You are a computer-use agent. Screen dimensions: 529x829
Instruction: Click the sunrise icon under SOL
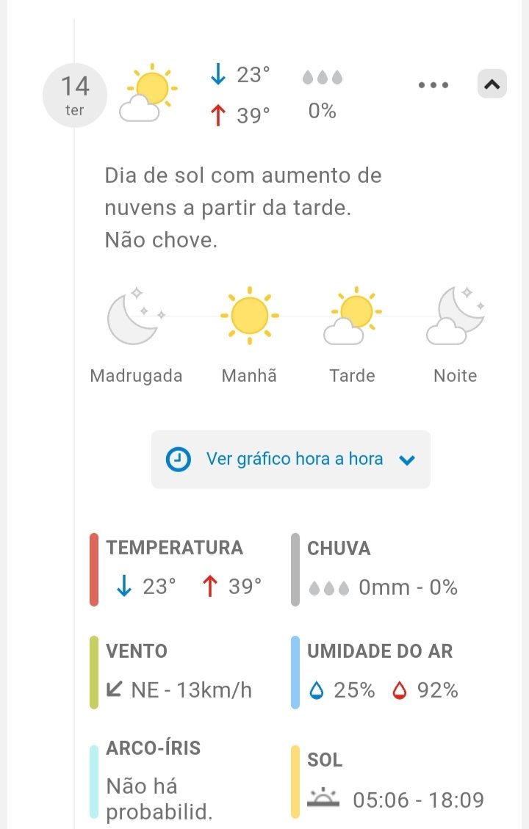(x=323, y=797)
